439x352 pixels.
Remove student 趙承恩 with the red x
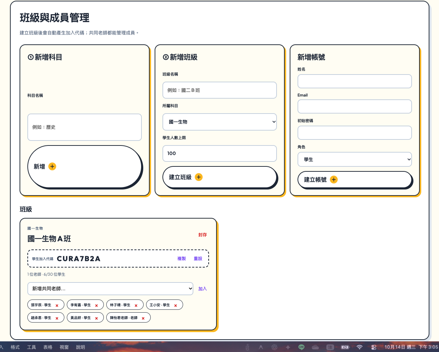pyautogui.click(x=57, y=318)
